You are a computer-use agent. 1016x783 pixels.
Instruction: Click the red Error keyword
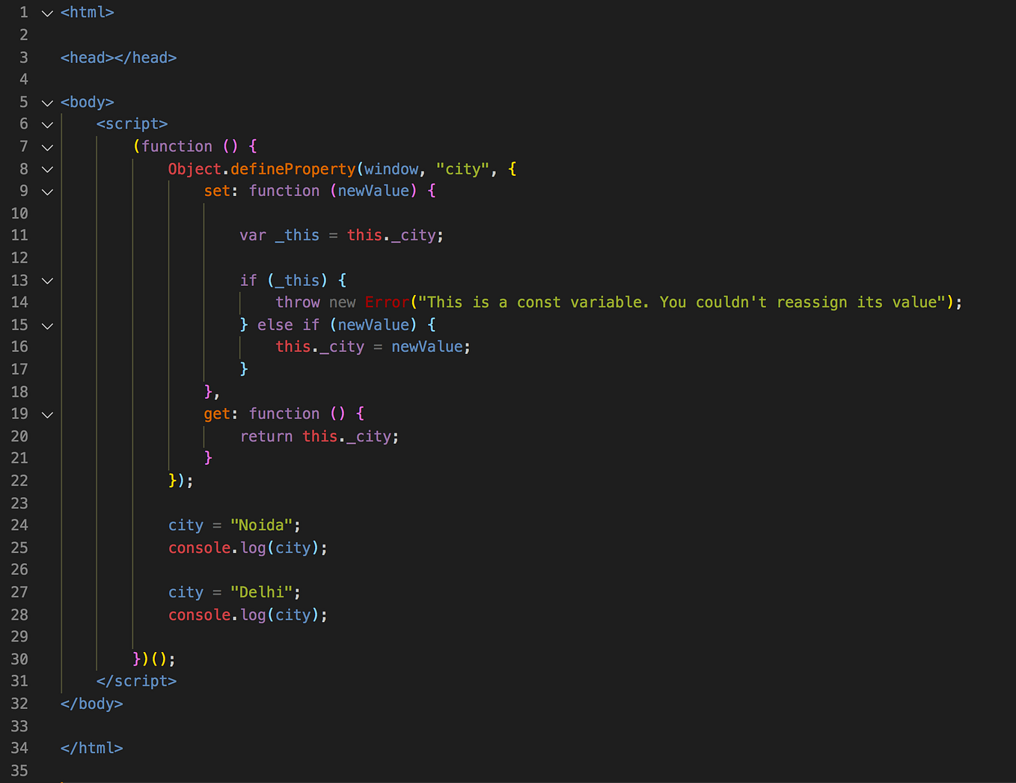tap(387, 302)
